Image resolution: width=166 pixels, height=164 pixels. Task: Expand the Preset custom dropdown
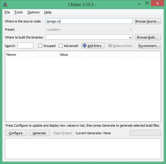[89, 29]
